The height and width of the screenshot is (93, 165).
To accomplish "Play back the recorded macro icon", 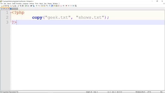I will (71, 6).
